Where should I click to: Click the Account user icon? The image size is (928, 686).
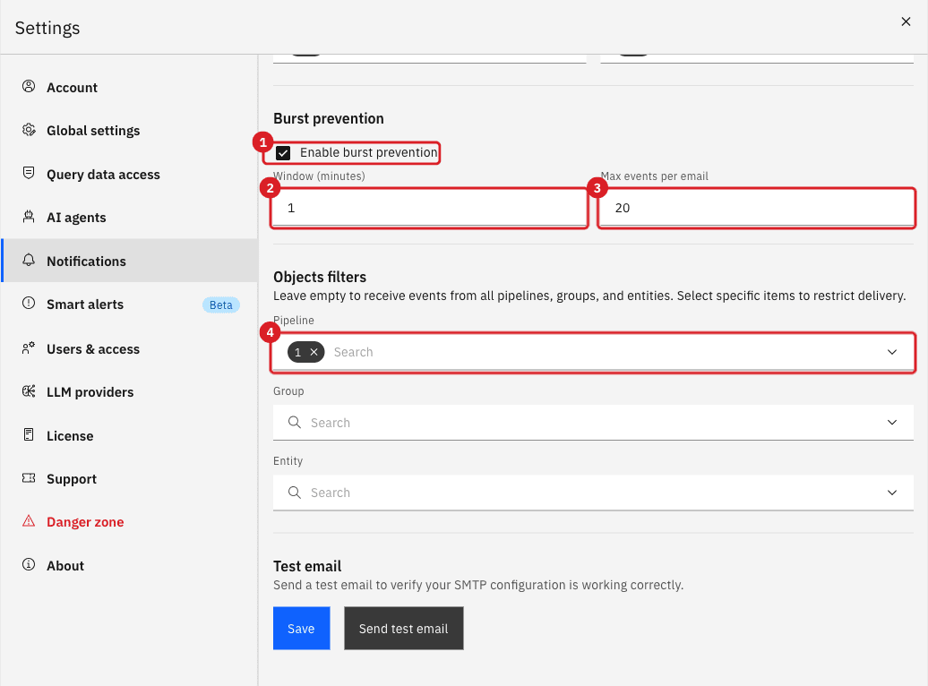coord(29,86)
